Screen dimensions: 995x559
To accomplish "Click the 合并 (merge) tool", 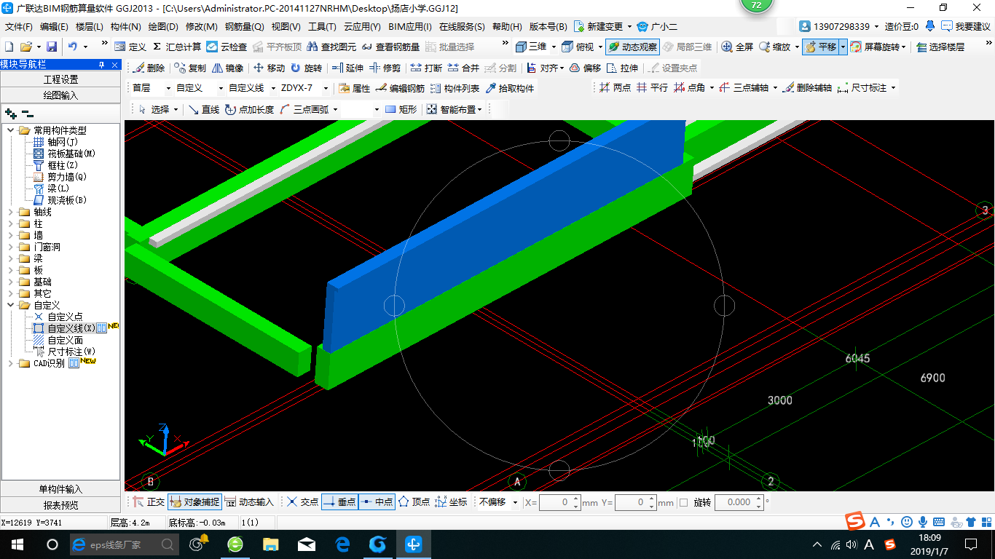I will click(x=463, y=68).
